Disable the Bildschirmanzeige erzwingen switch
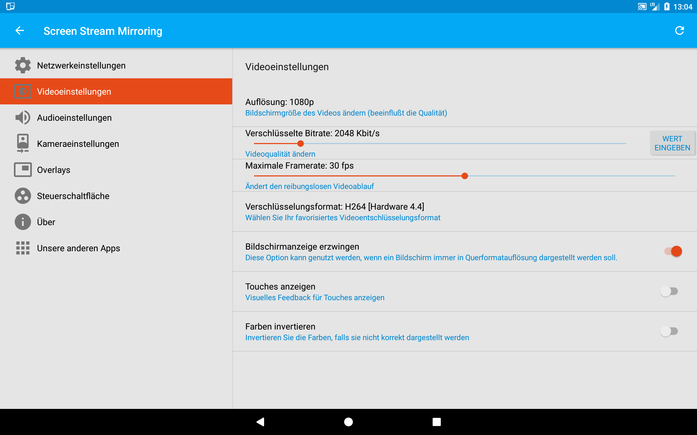 coord(673,251)
